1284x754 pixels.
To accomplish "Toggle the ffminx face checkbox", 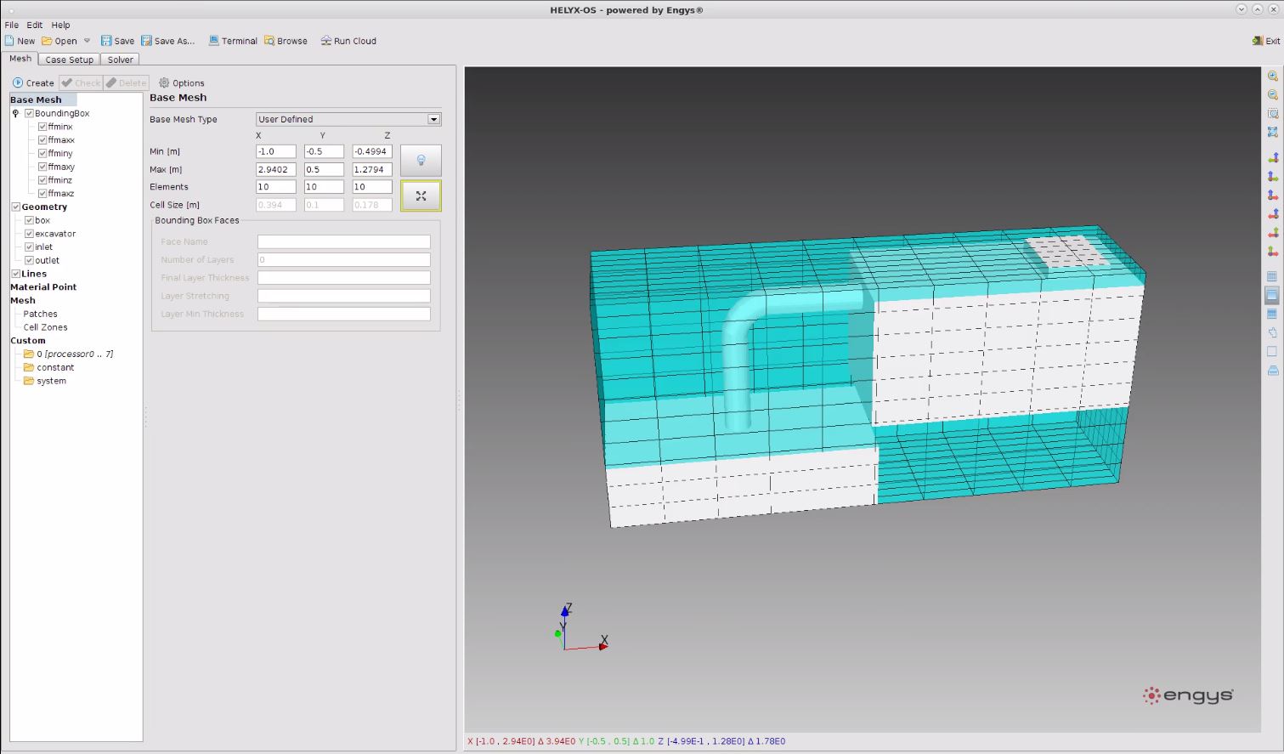I will click(42, 127).
